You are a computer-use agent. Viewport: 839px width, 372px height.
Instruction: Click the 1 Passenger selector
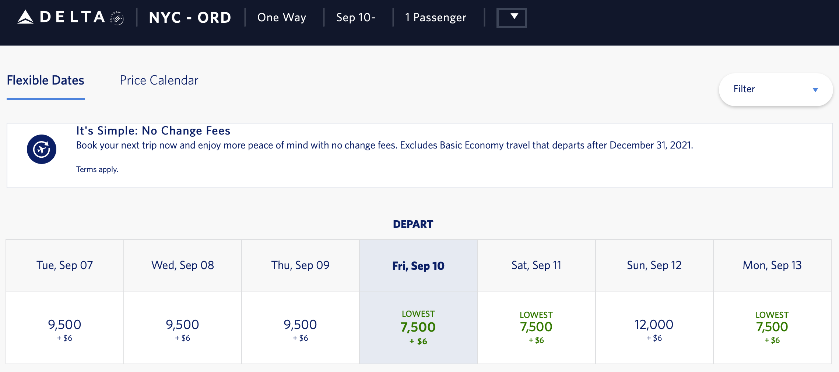click(x=436, y=18)
